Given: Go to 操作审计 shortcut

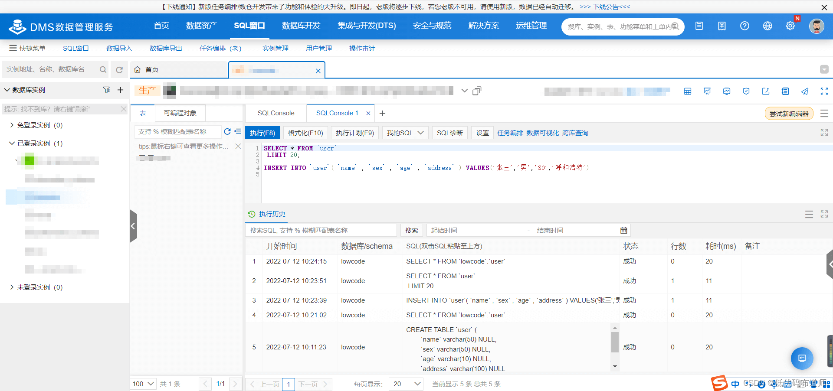Looking at the screenshot, I should click(362, 48).
